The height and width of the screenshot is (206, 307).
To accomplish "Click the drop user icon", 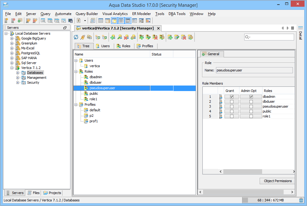I will [x=126, y=37].
